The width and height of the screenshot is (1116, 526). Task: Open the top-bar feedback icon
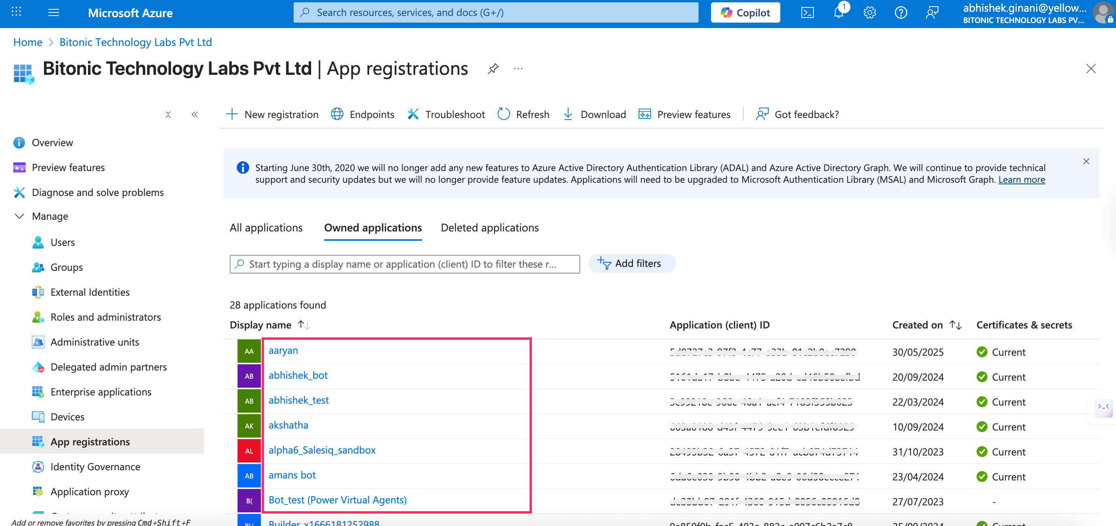(932, 12)
